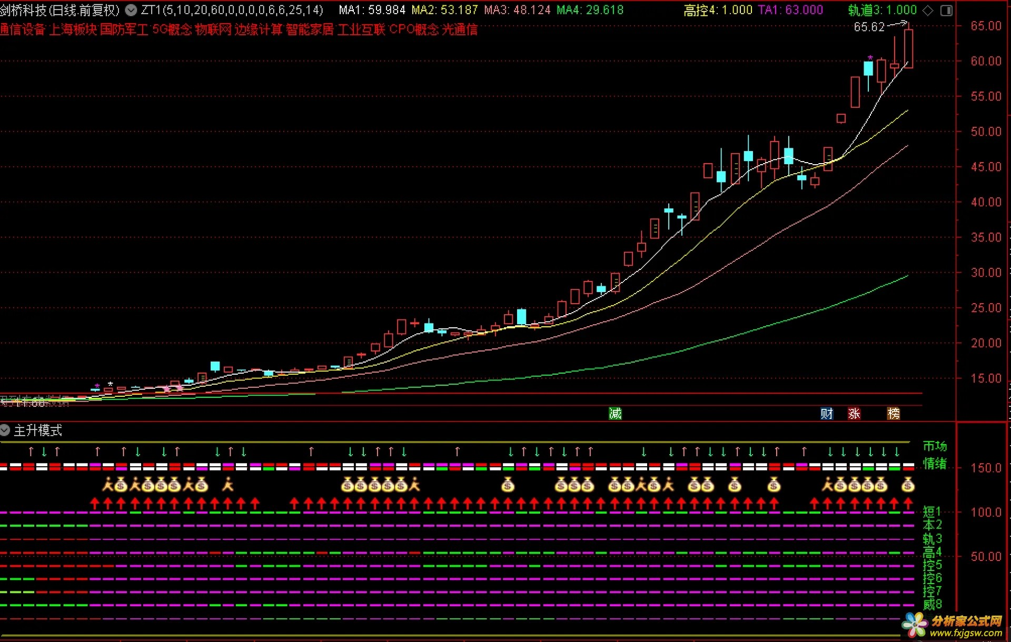This screenshot has height=642, width=1011.
Task: Click the ZT1 indicator parameters label
Action: pos(232,10)
